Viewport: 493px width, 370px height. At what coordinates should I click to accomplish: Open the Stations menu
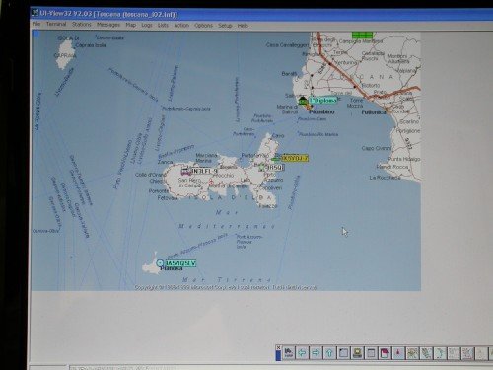point(82,25)
